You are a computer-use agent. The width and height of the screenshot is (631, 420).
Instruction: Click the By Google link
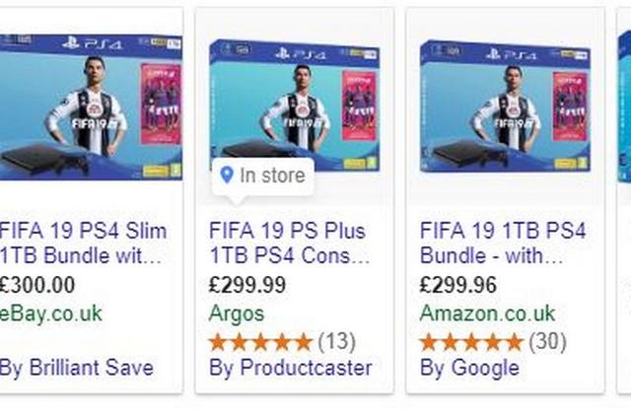click(469, 368)
